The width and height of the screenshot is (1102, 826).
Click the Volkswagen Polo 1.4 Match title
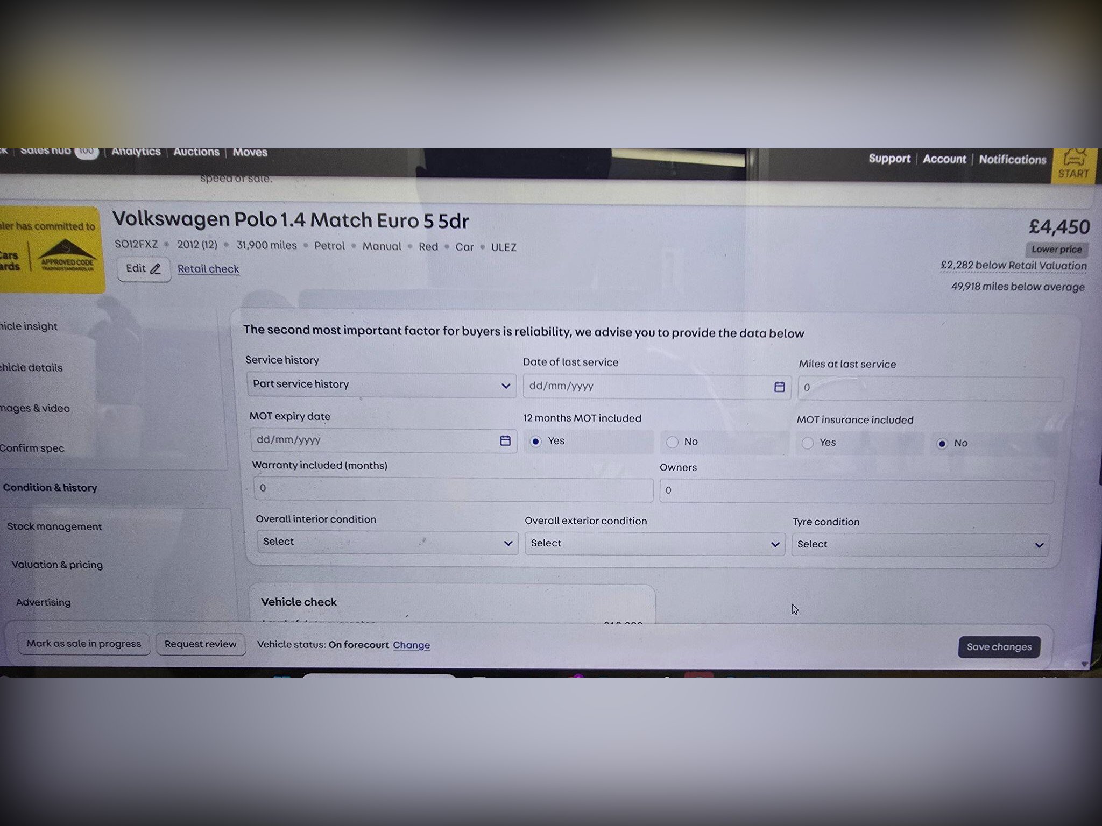pos(291,220)
